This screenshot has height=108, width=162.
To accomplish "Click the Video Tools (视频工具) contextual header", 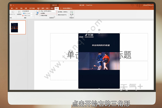I will coord(55,5).
